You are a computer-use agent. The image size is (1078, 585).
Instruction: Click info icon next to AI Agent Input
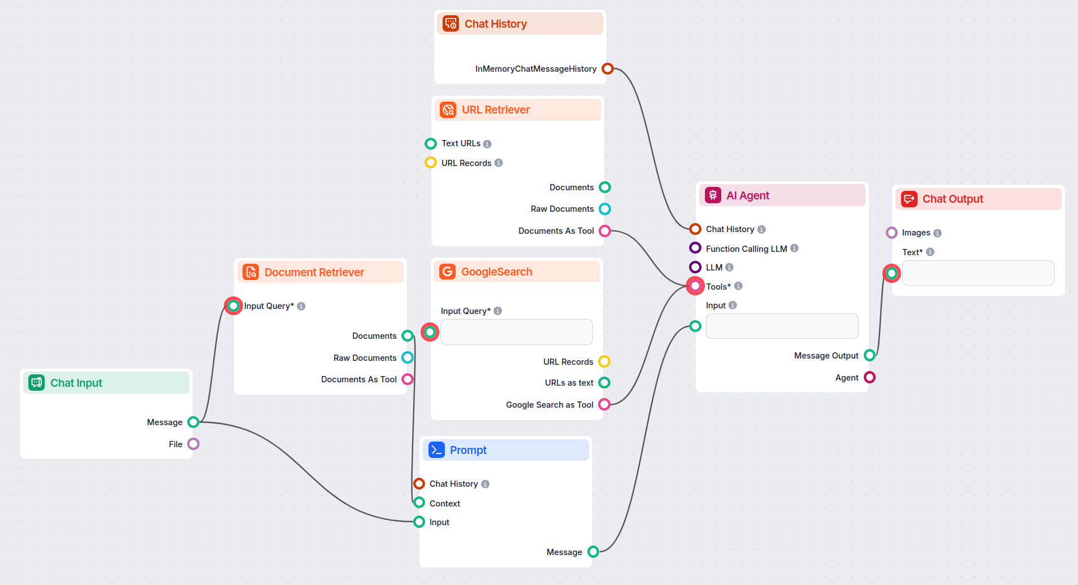pyautogui.click(x=733, y=305)
